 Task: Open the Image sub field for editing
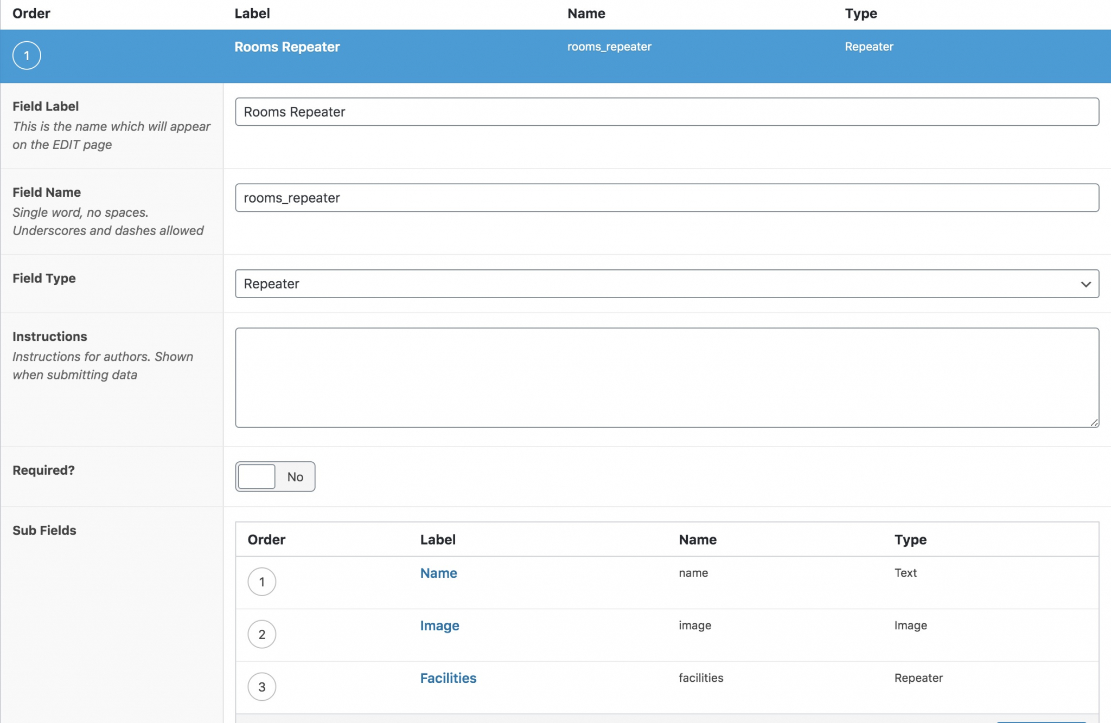point(439,625)
